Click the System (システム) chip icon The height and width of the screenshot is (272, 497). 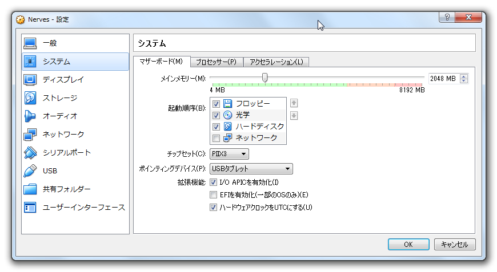(x=30, y=62)
